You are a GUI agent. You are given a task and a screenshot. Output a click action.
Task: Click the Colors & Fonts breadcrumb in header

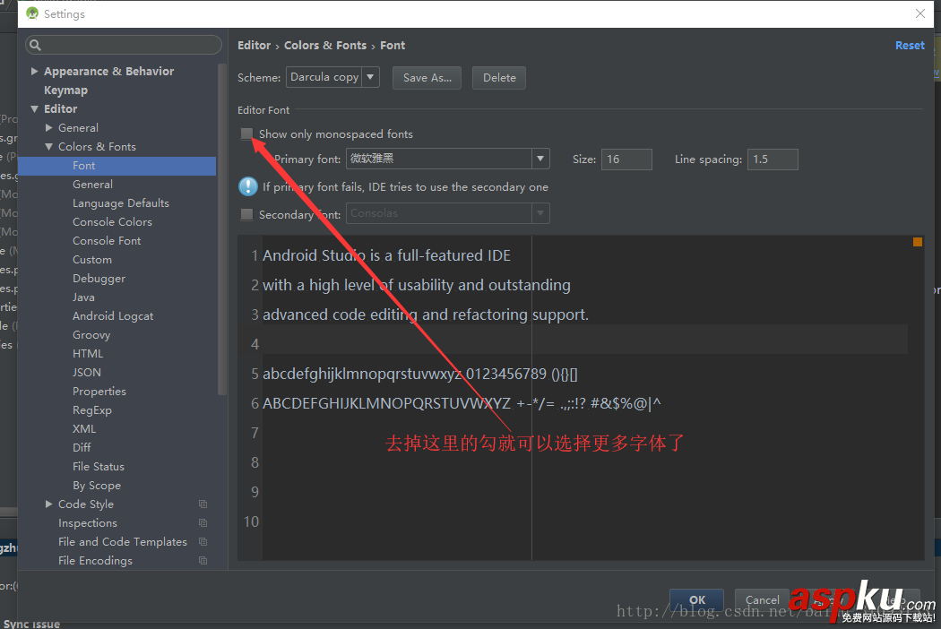click(x=325, y=45)
